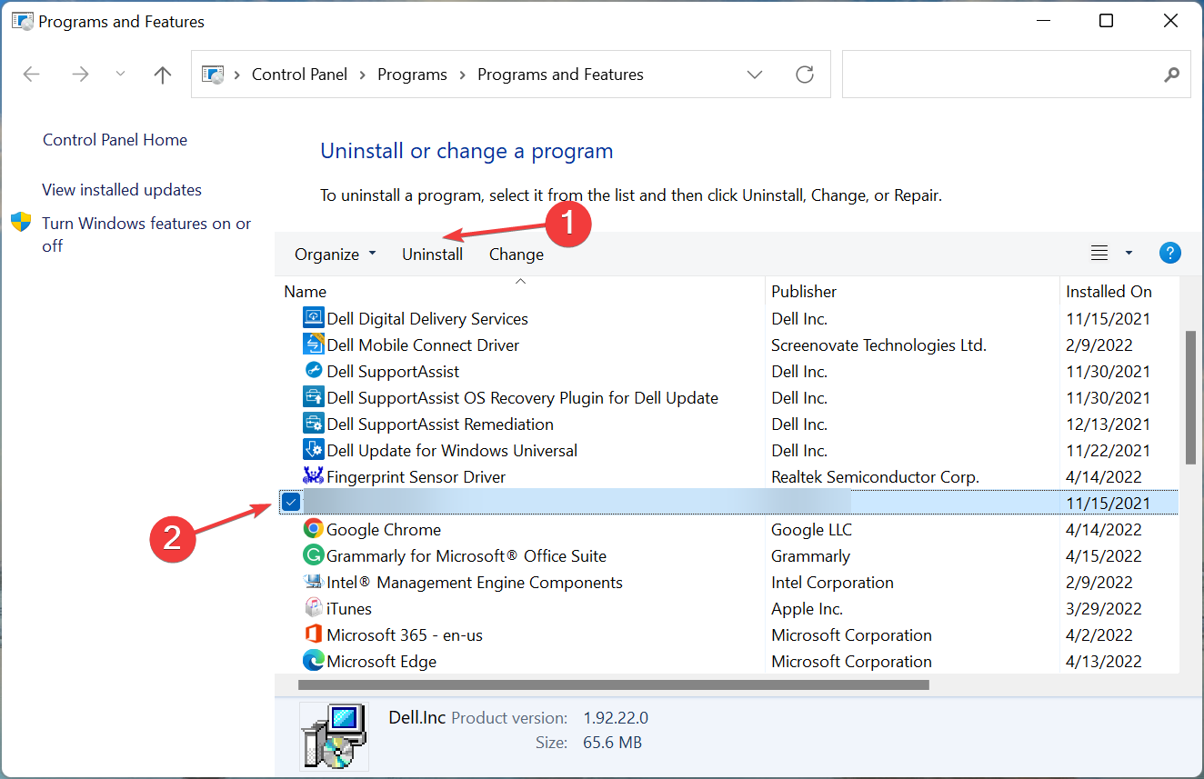Click the Google Chrome icon in list
Screen dimensions: 1204x779
313,529
